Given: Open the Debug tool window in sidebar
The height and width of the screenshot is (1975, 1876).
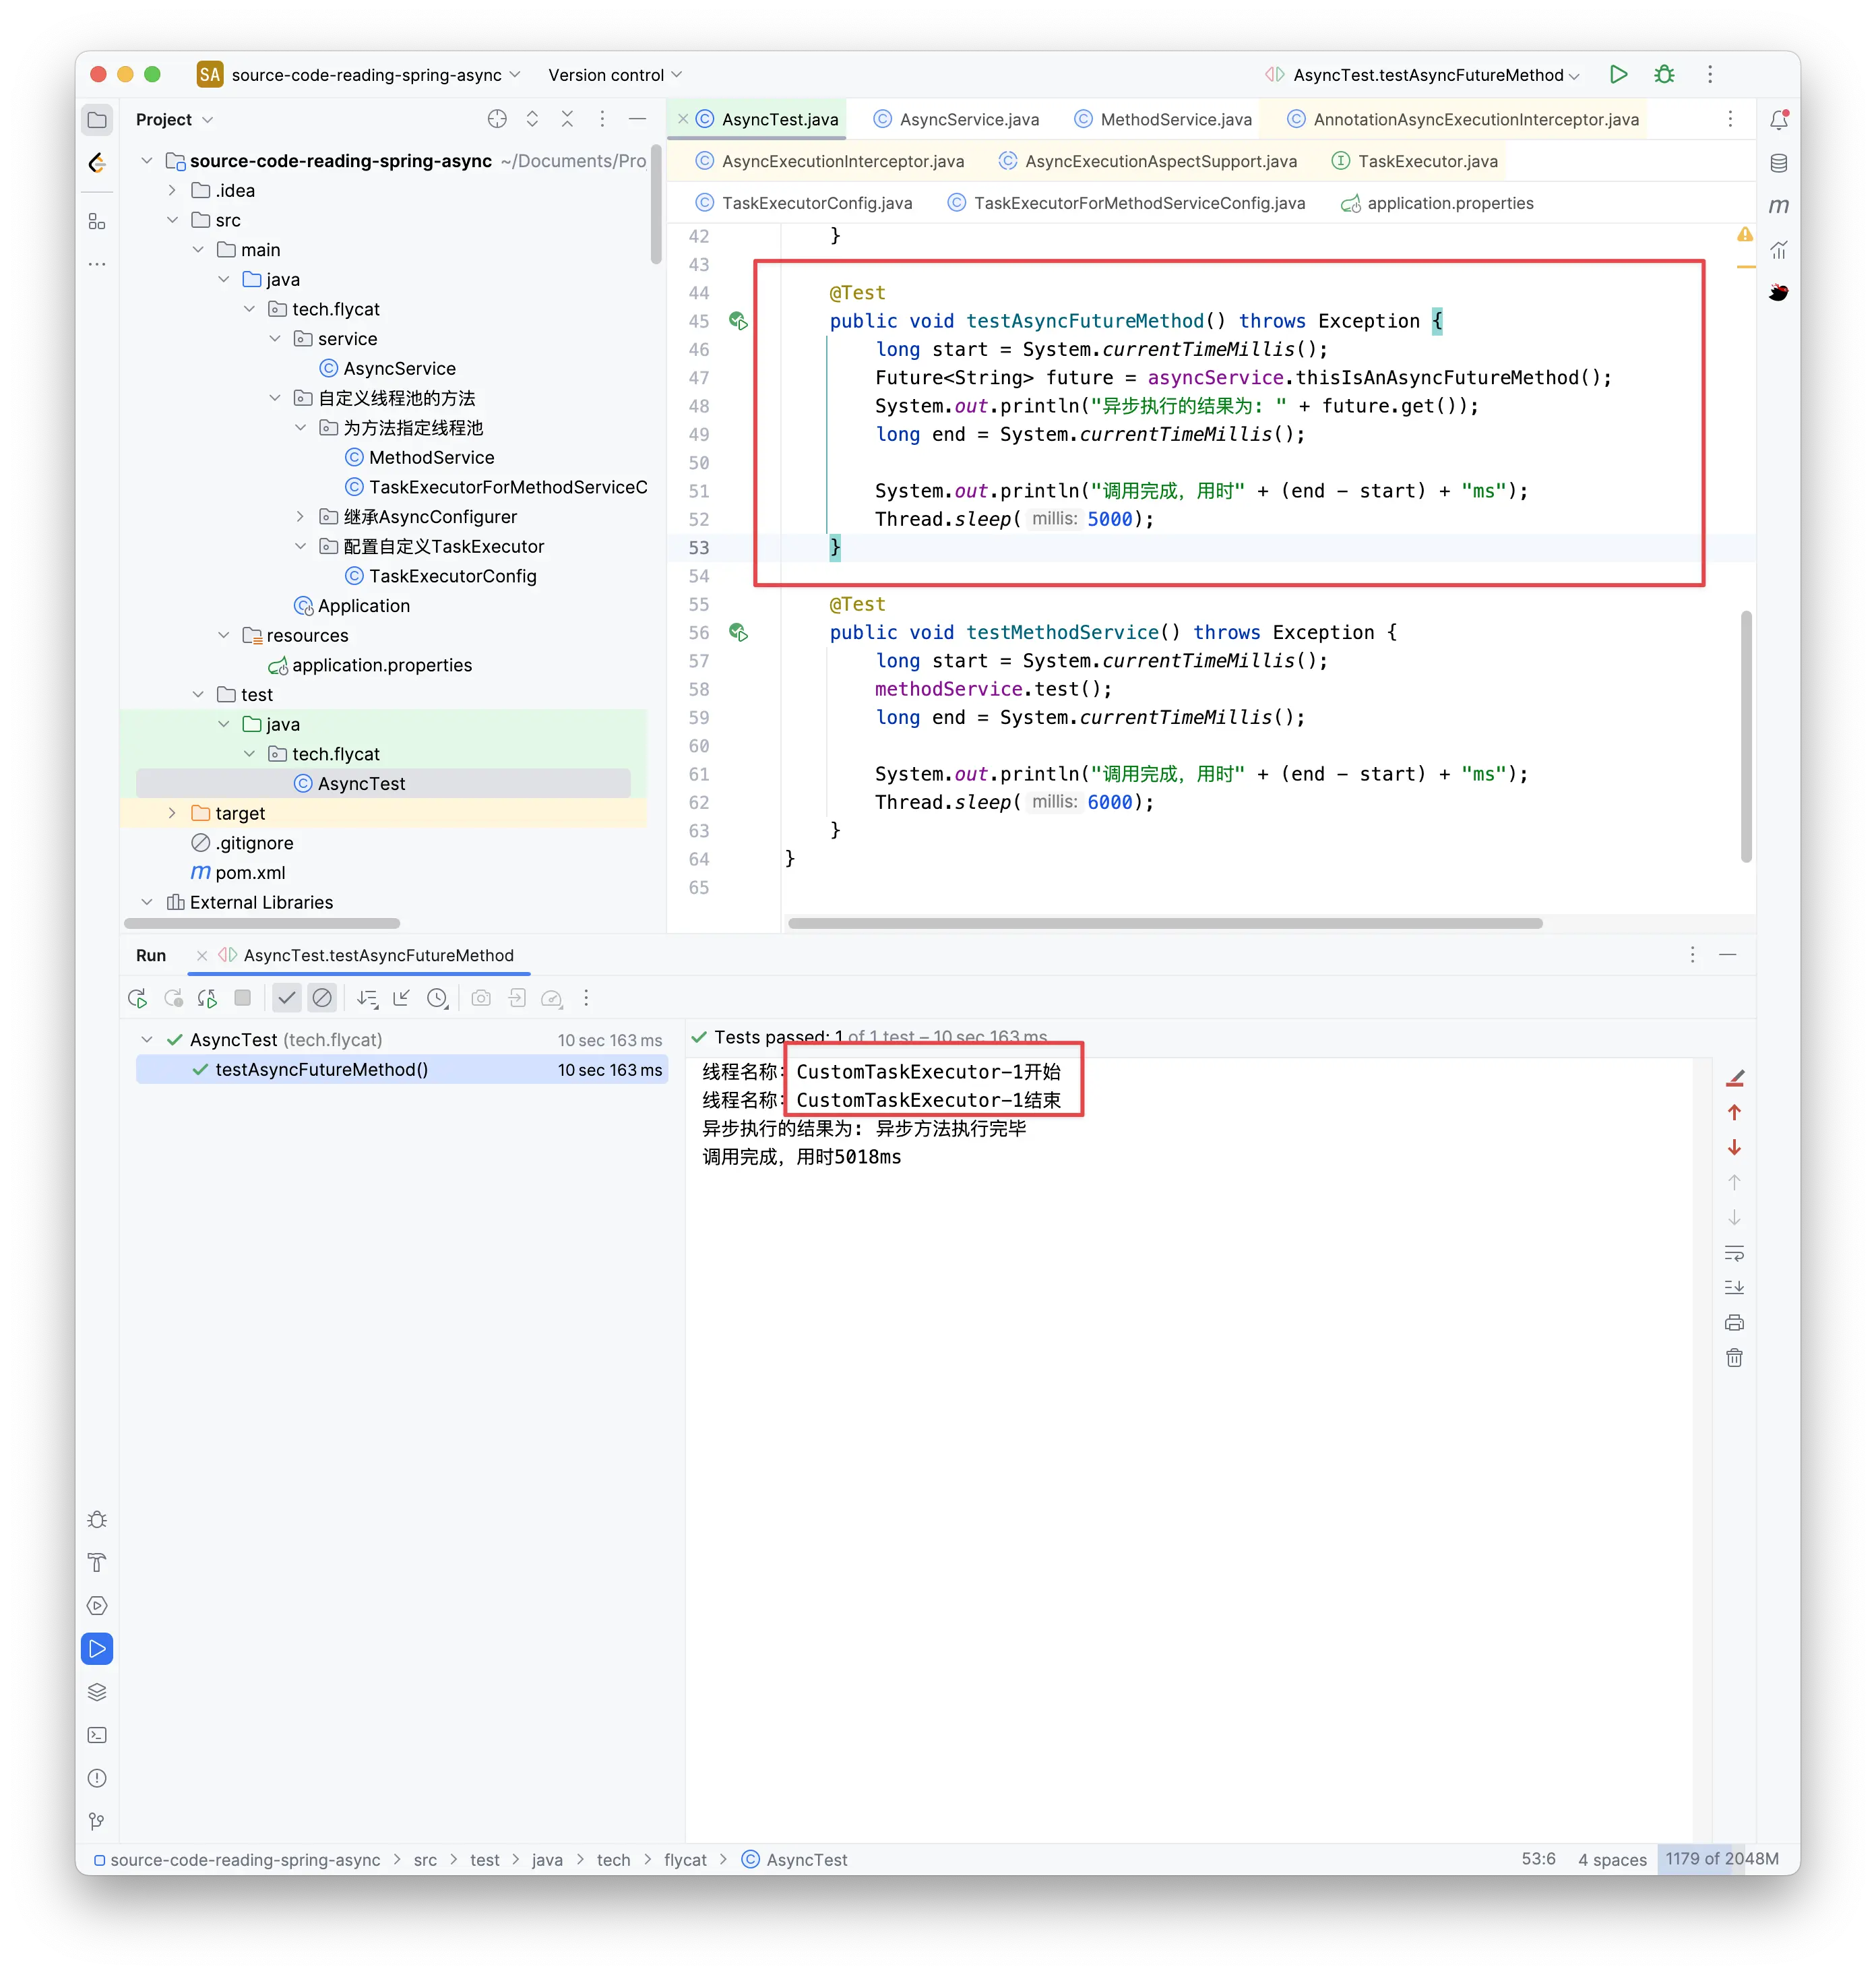Looking at the screenshot, I should 97,1520.
